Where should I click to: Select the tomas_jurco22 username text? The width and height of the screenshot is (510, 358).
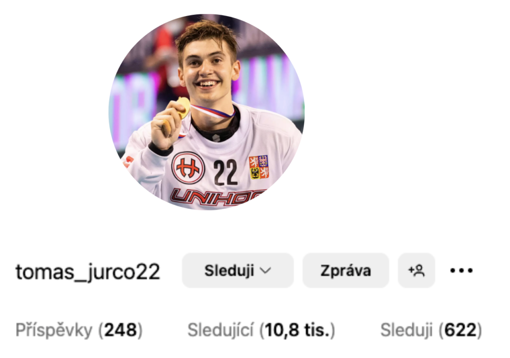[88, 271]
